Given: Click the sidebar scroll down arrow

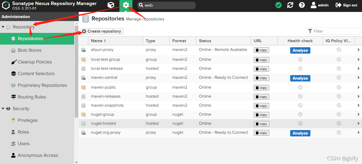Looking at the screenshot, I should (x=77, y=162).
